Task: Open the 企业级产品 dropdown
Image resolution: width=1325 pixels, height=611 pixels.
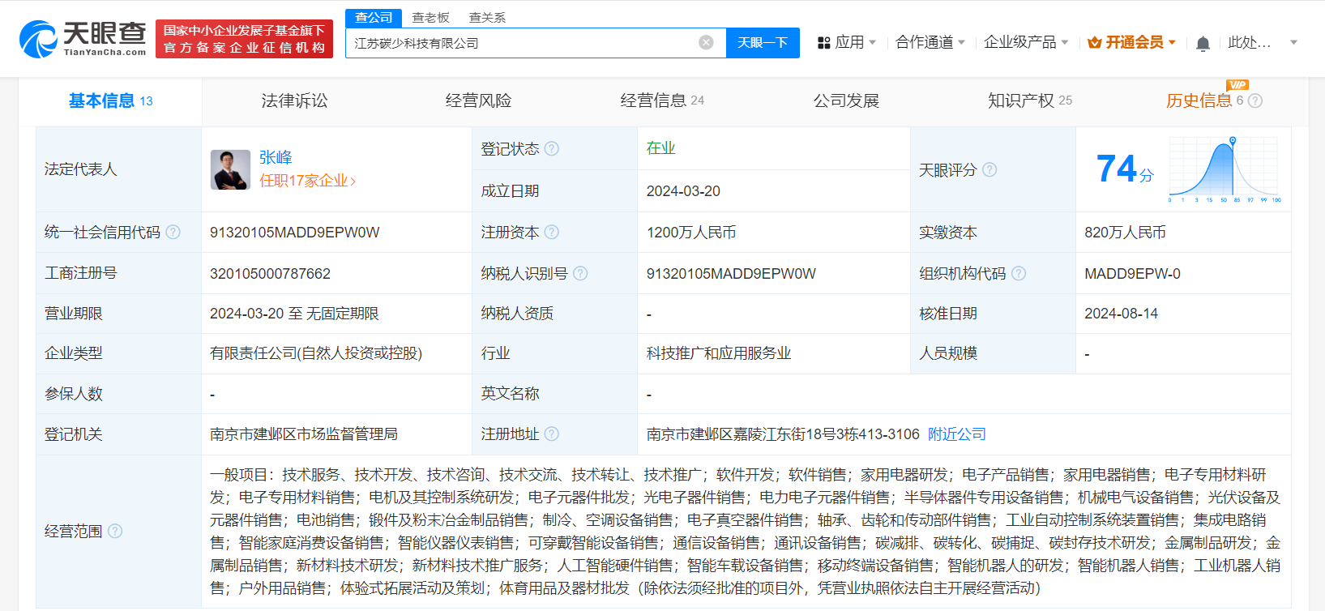Action: click(1025, 42)
